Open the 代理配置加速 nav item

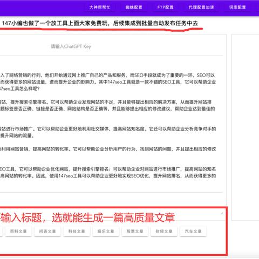201,8
